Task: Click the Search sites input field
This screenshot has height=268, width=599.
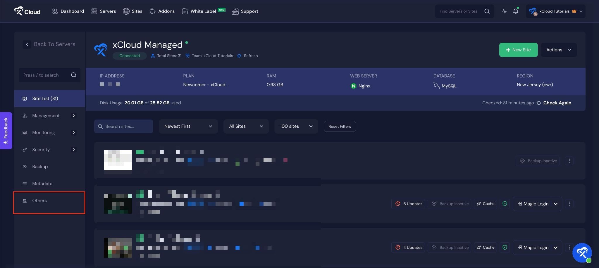Action: pyautogui.click(x=124, y=126)
